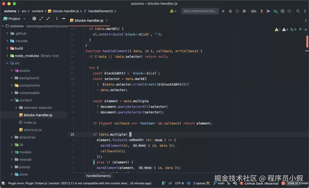
Task: Click src in breadcrumb path
Action: [24, 11]
